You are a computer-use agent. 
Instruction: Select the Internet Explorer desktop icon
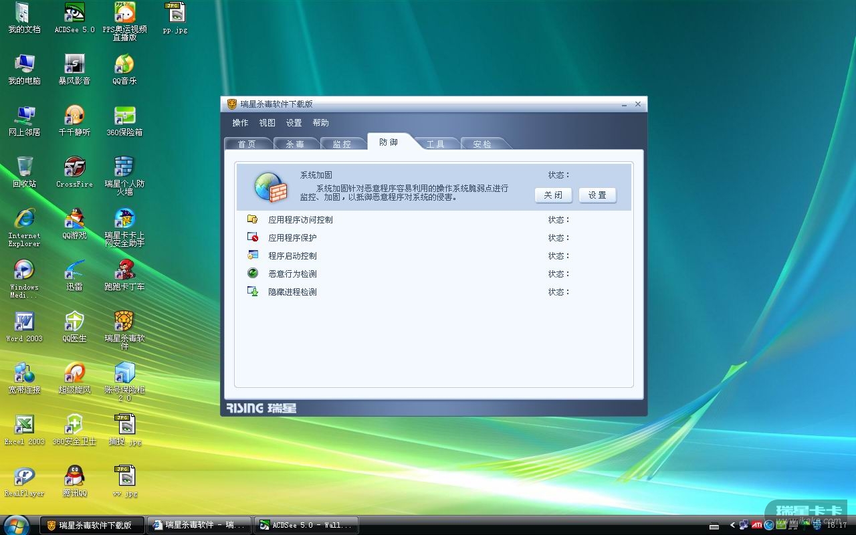(24, 227)
